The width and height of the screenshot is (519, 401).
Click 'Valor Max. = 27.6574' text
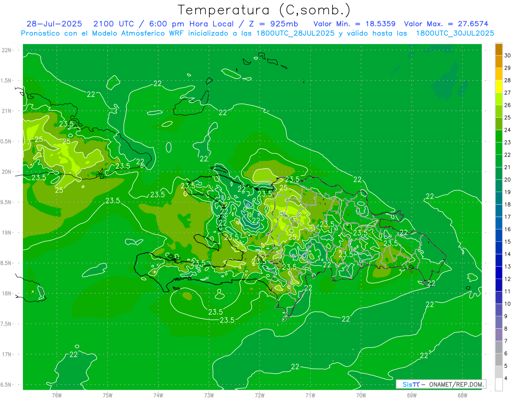(446, 24)
